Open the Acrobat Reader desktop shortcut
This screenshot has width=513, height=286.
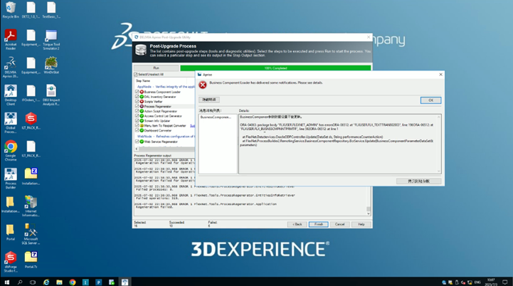click(x=11, y=40)
